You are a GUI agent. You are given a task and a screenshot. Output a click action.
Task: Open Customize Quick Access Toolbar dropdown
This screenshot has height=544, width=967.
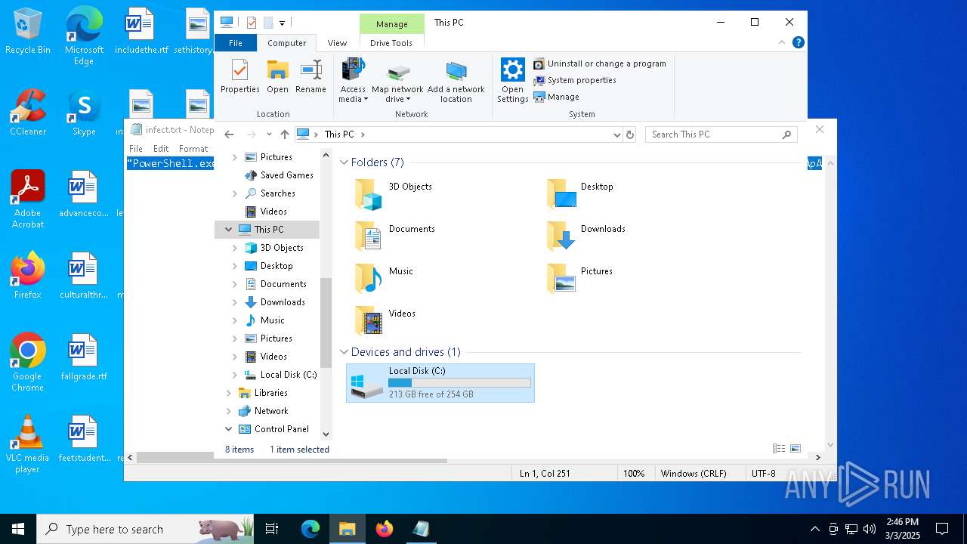point(282,23)
